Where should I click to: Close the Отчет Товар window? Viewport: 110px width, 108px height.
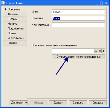(x=106, y=3)
